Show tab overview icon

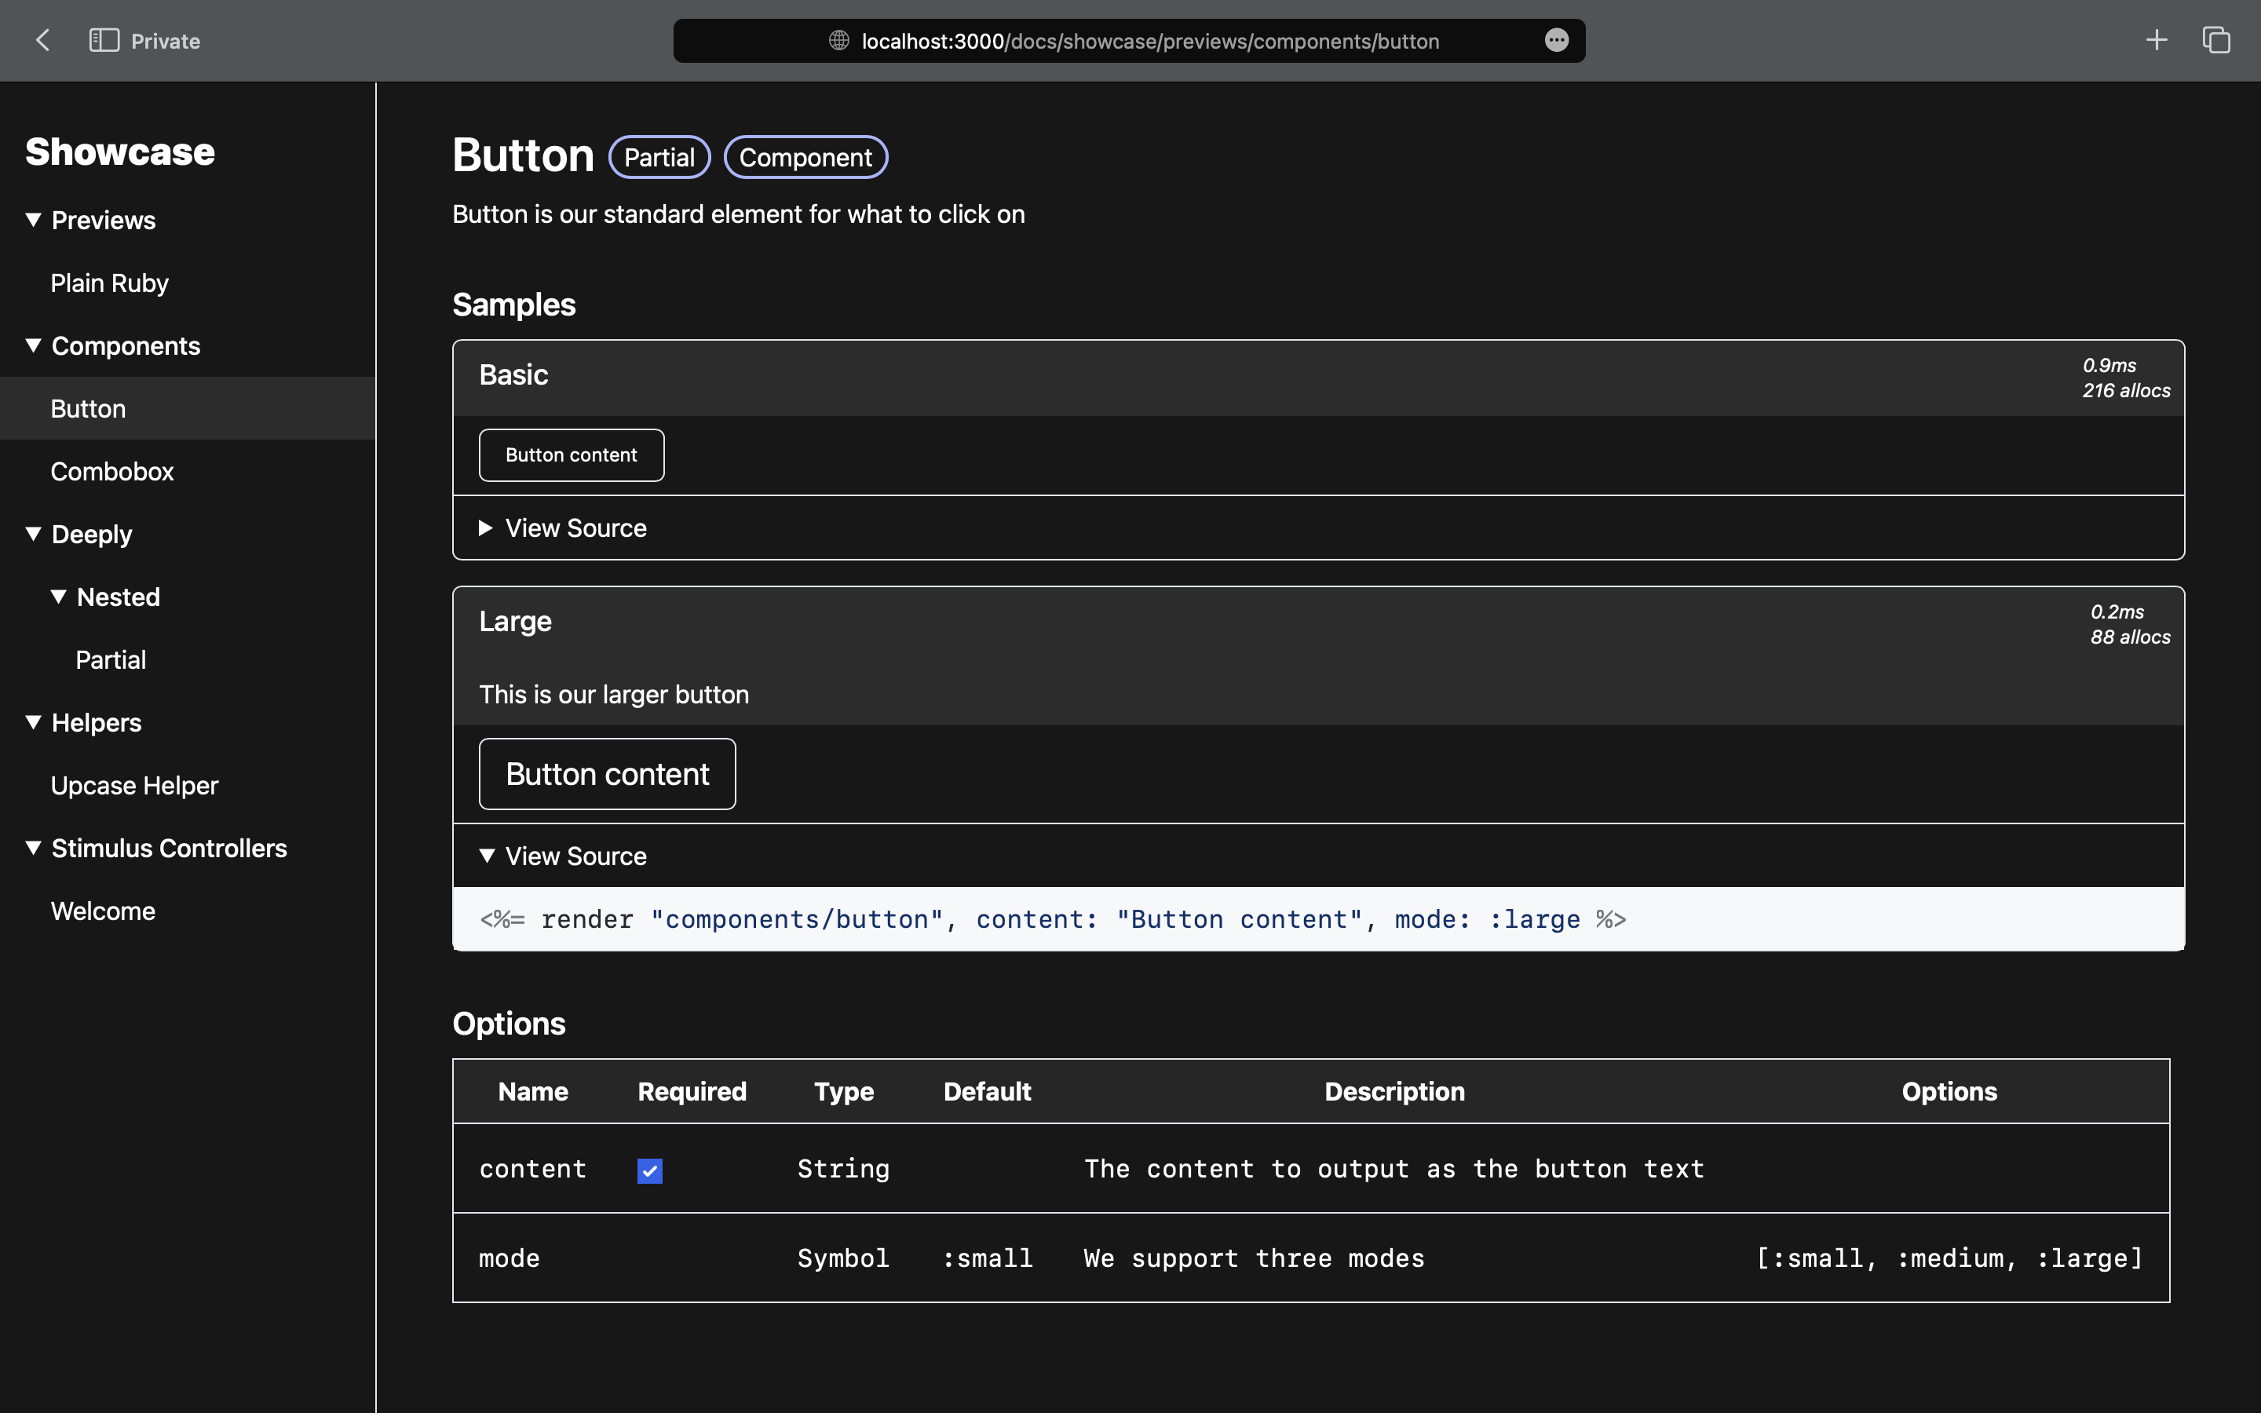coord(2215,40)
